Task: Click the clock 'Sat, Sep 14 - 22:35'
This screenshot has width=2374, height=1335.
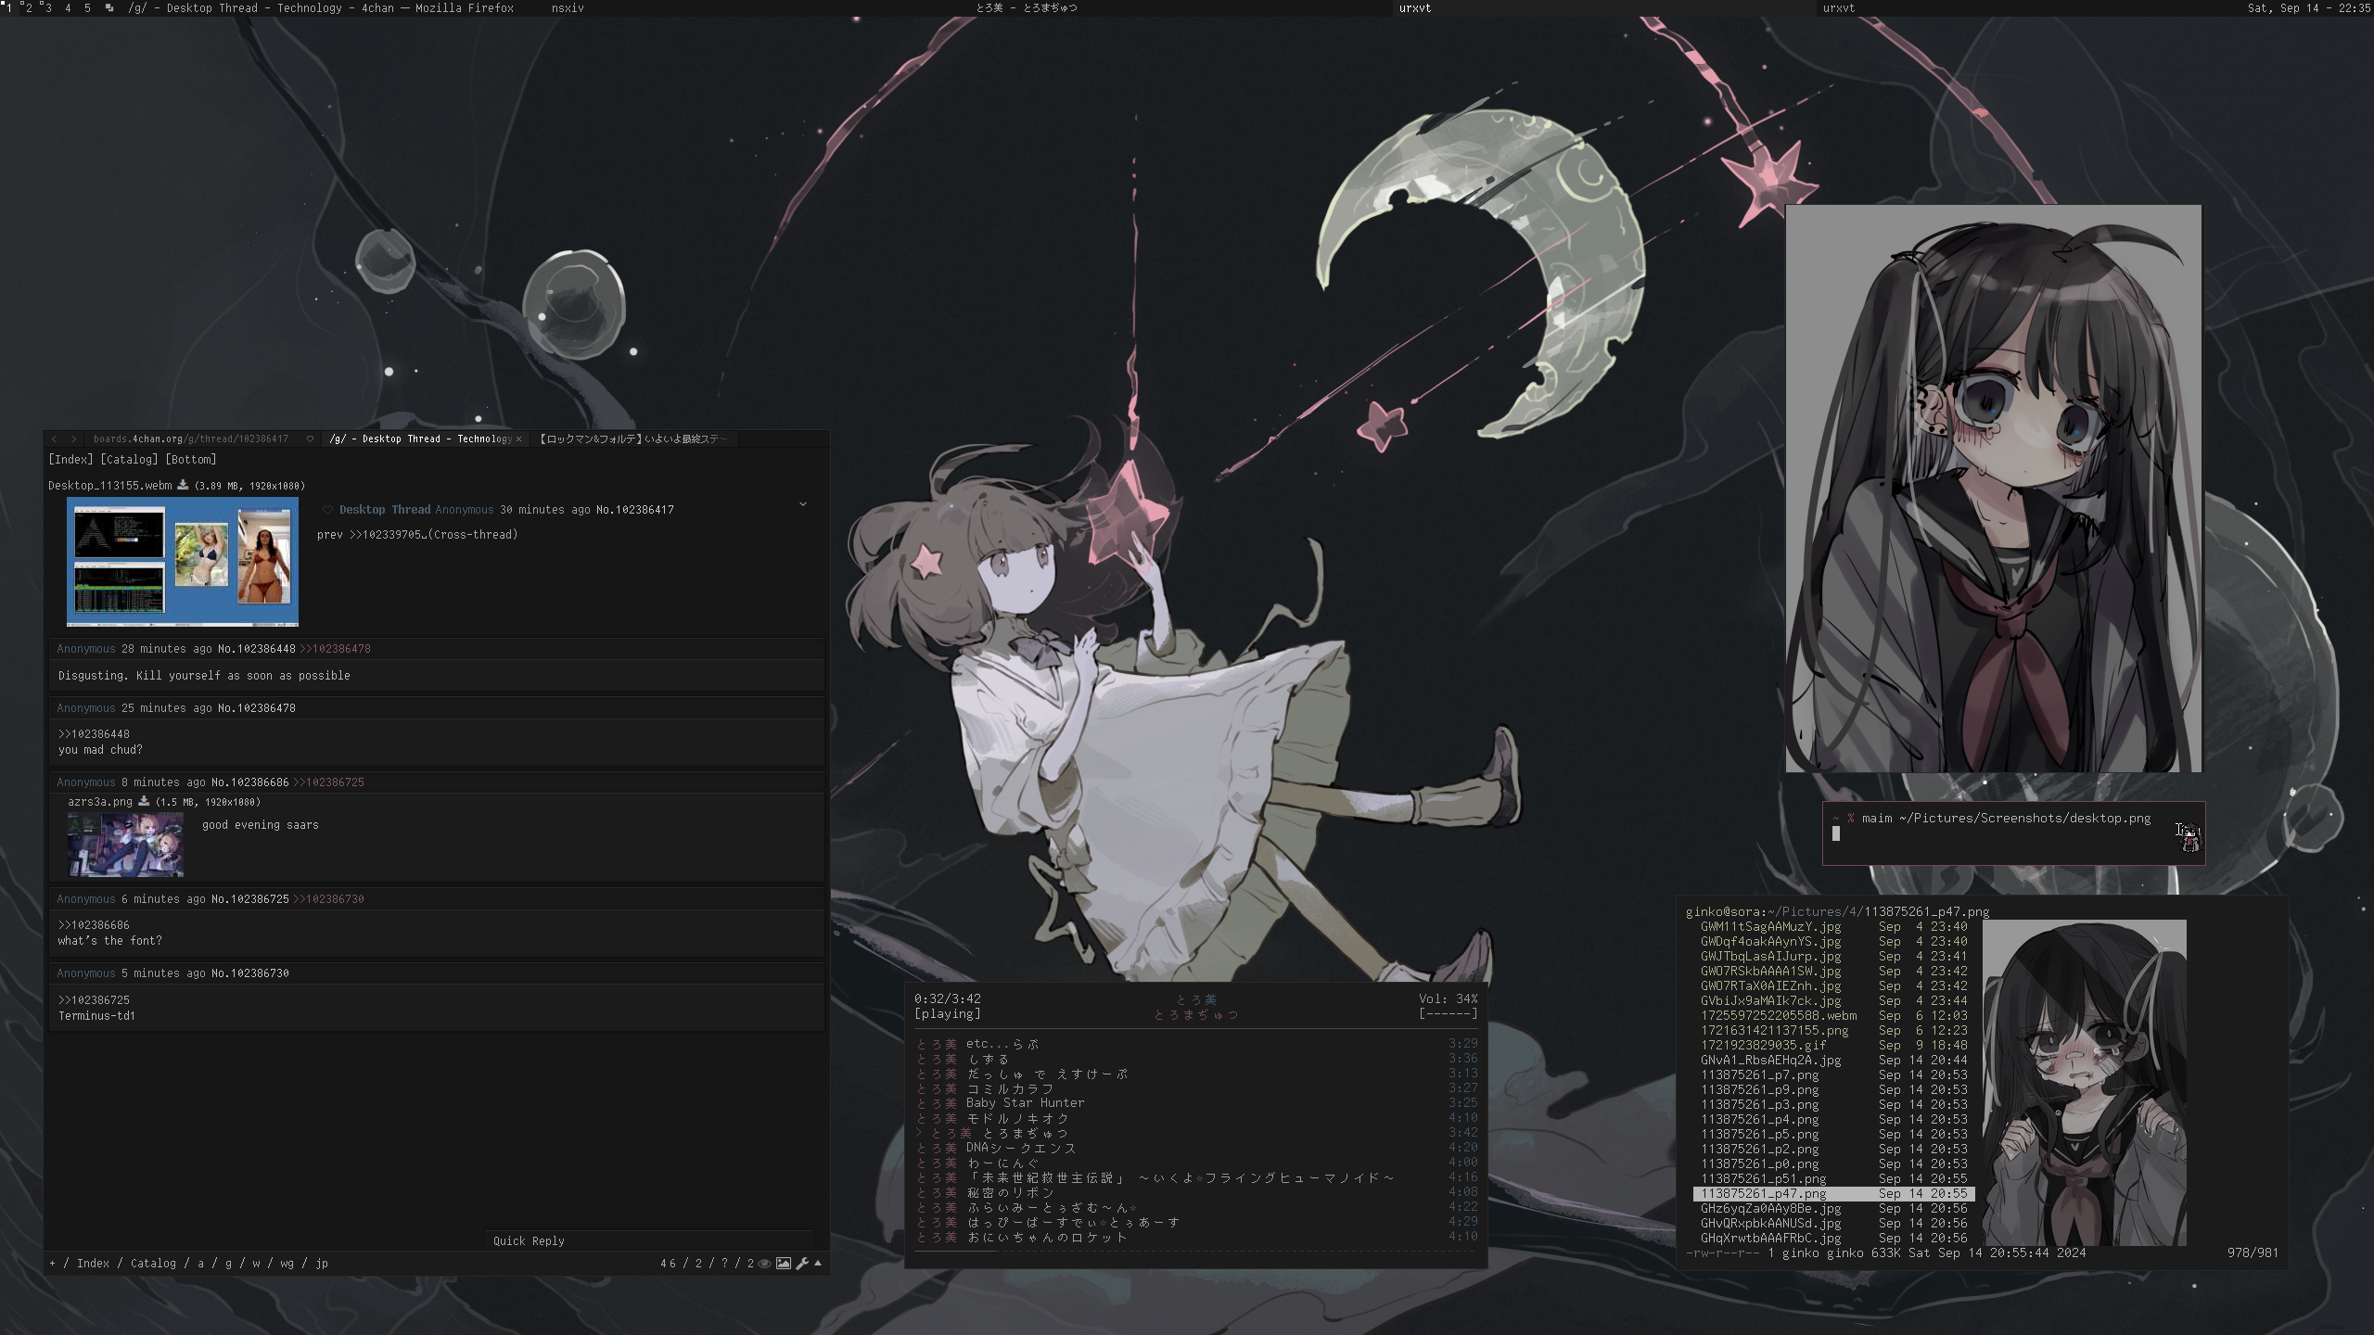Action: pos(2308,7)
